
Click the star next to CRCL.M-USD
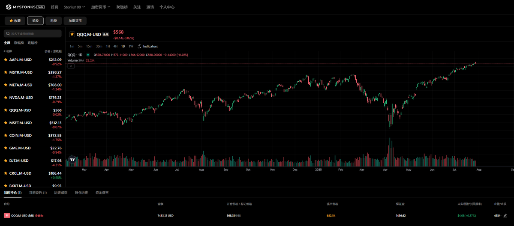click(6, 173)
